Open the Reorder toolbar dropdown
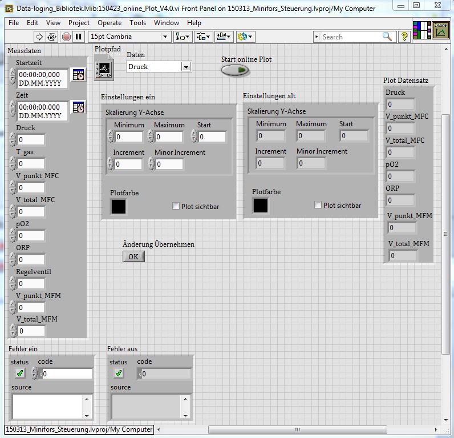The image size is (454, 438). [x=246, y=37]
